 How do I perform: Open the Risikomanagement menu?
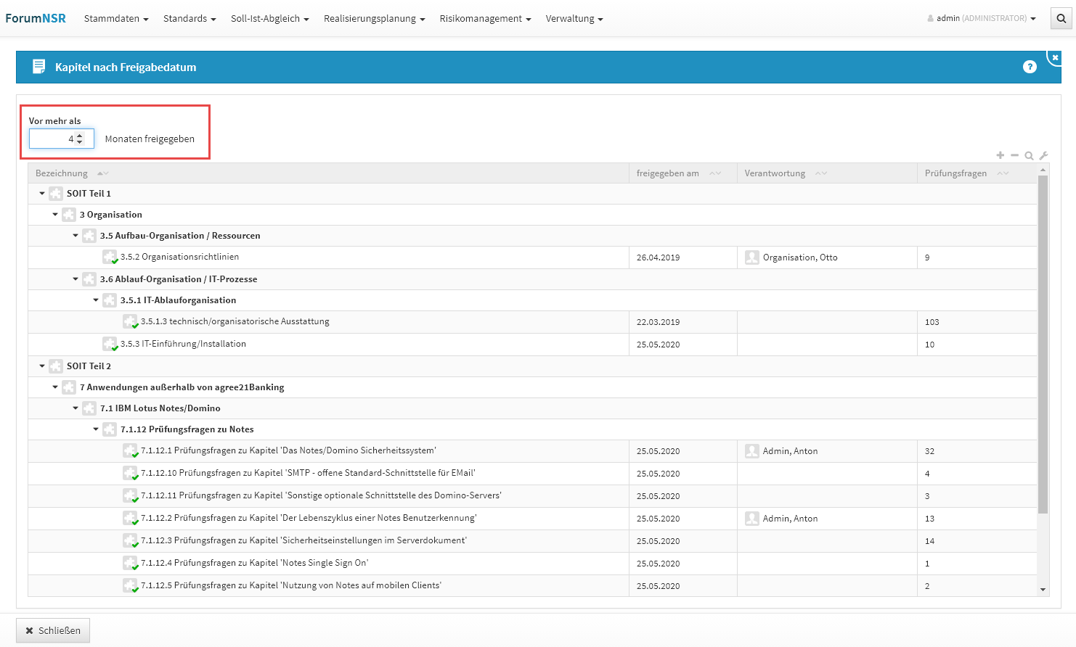(x=485, y=19)
